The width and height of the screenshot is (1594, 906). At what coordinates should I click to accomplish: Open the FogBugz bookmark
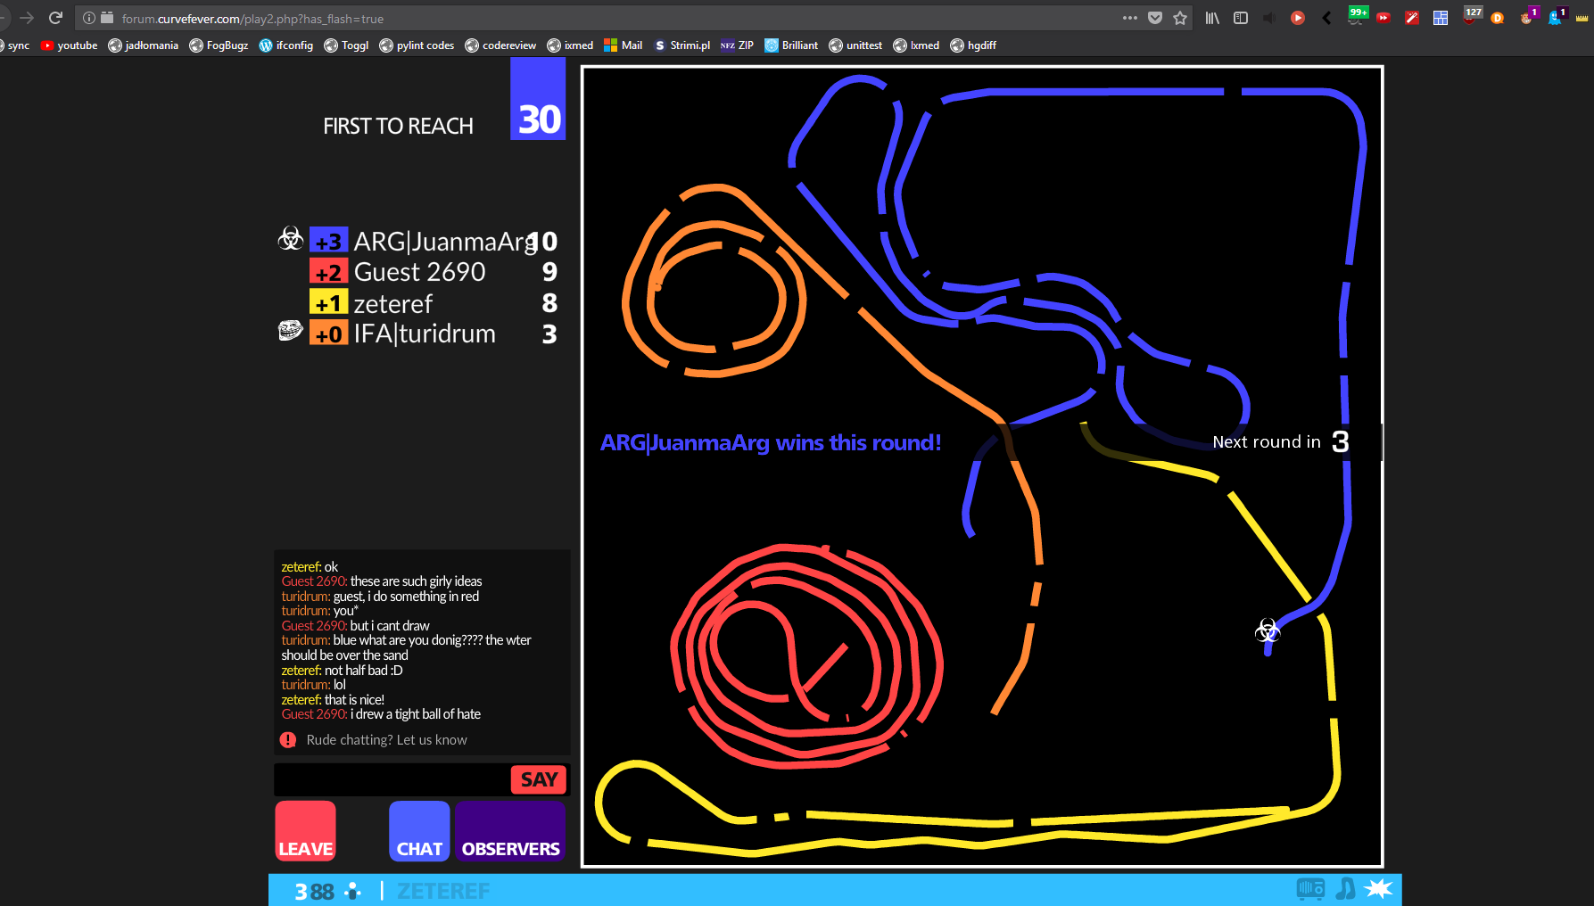coord(219,45)
